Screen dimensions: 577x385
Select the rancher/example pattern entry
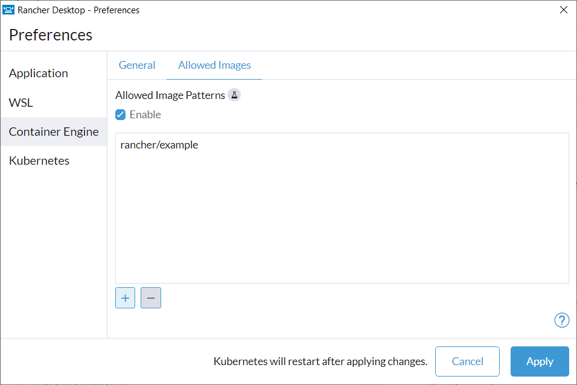click(159, 145)
